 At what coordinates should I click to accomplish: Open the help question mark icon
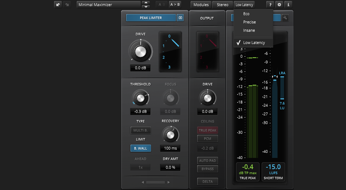(x=270, y=5)
